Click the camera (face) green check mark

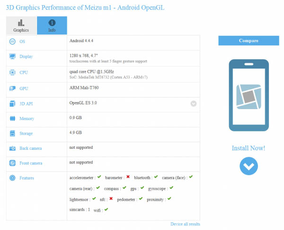191,177
